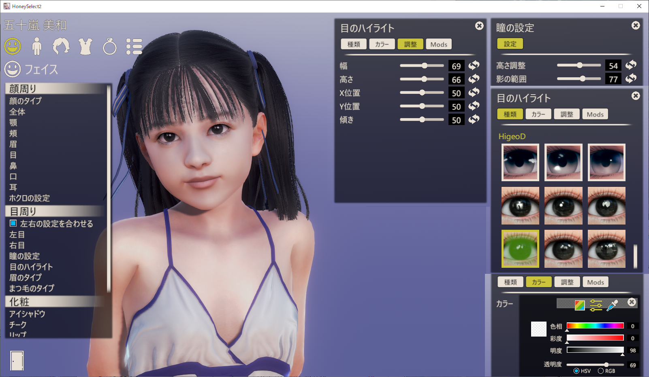649x377 pixels.
Task: Select 右目 in the 目周り list
Action: click(17, 245)
